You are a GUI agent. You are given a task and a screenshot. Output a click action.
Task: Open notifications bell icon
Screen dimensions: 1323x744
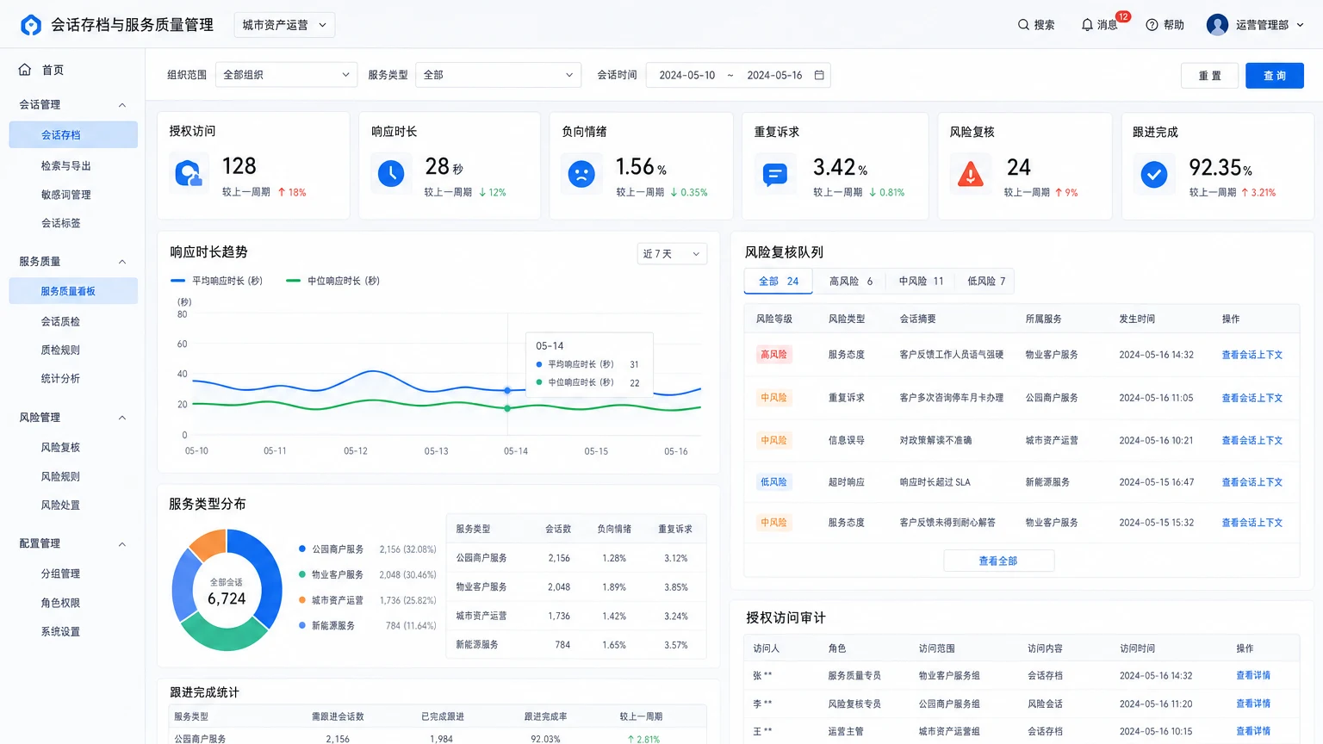click(x=1087, y=25)
